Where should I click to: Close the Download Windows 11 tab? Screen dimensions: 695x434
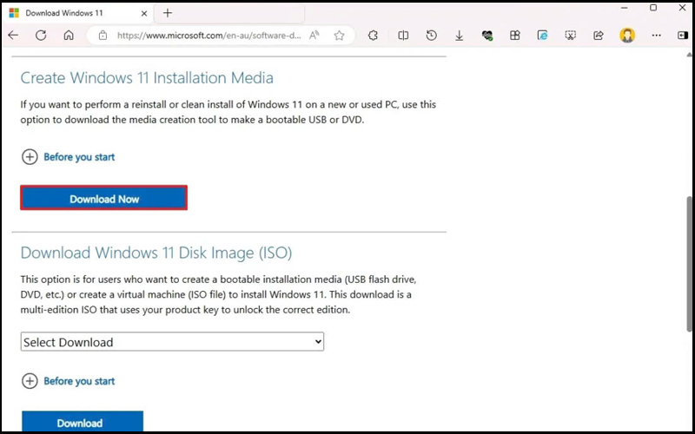pos(144,13)
